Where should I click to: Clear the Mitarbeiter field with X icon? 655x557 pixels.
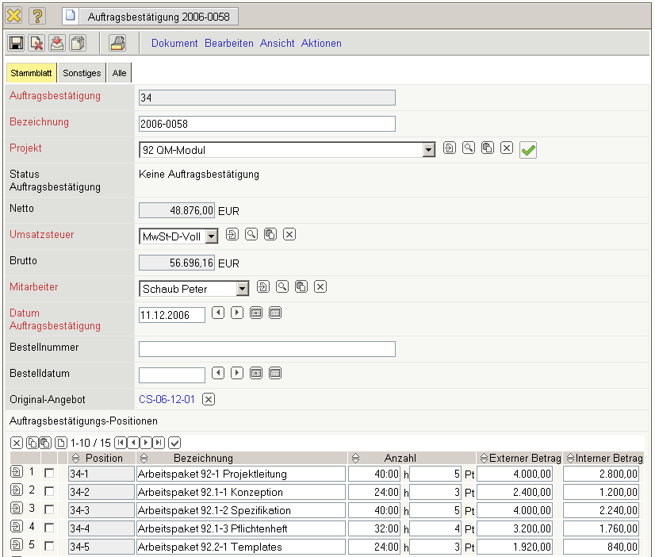click(320, 287)
